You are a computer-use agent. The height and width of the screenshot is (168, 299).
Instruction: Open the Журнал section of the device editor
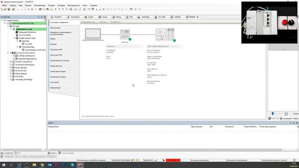coord(53,44)
